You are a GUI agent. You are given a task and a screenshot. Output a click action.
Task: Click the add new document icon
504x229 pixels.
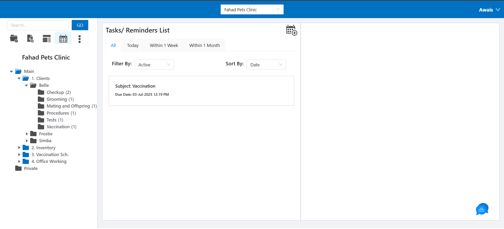30,39
